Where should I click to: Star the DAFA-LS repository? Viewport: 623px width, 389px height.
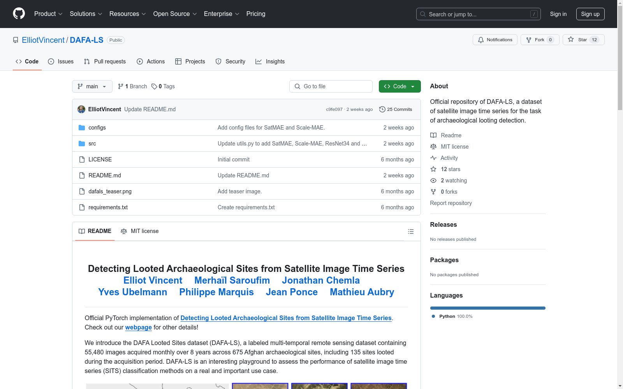[583, 40]
